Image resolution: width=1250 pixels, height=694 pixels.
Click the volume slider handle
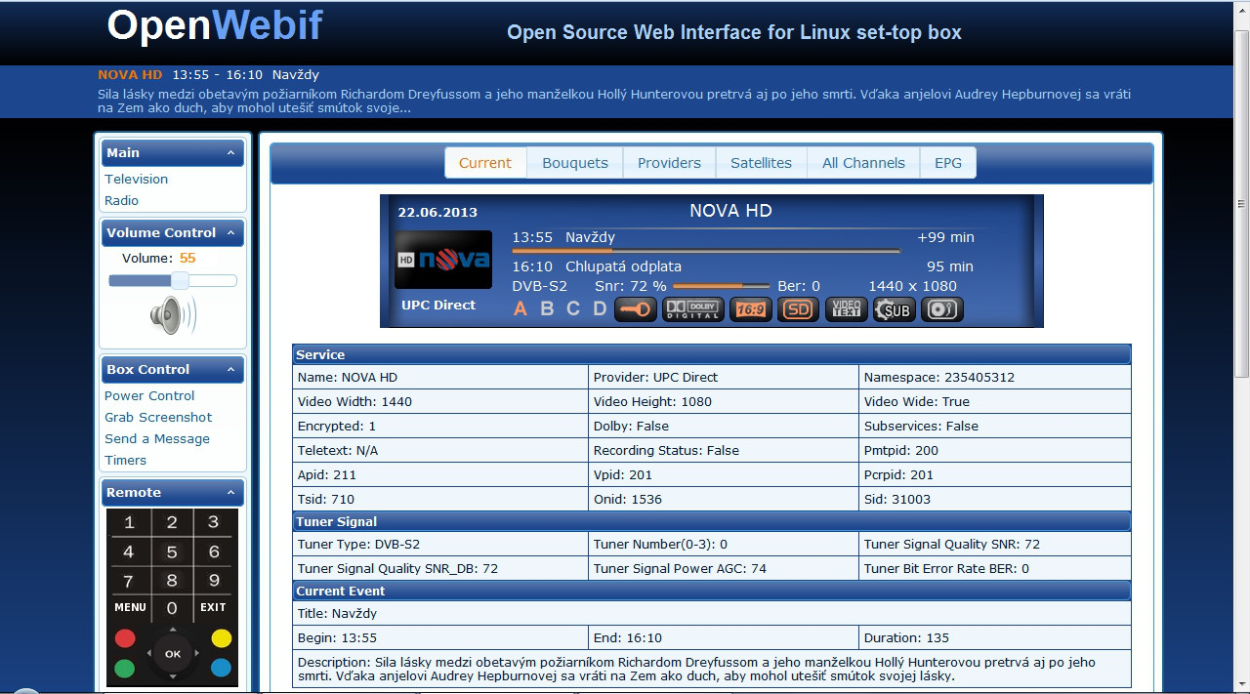[x=180, y=281]
